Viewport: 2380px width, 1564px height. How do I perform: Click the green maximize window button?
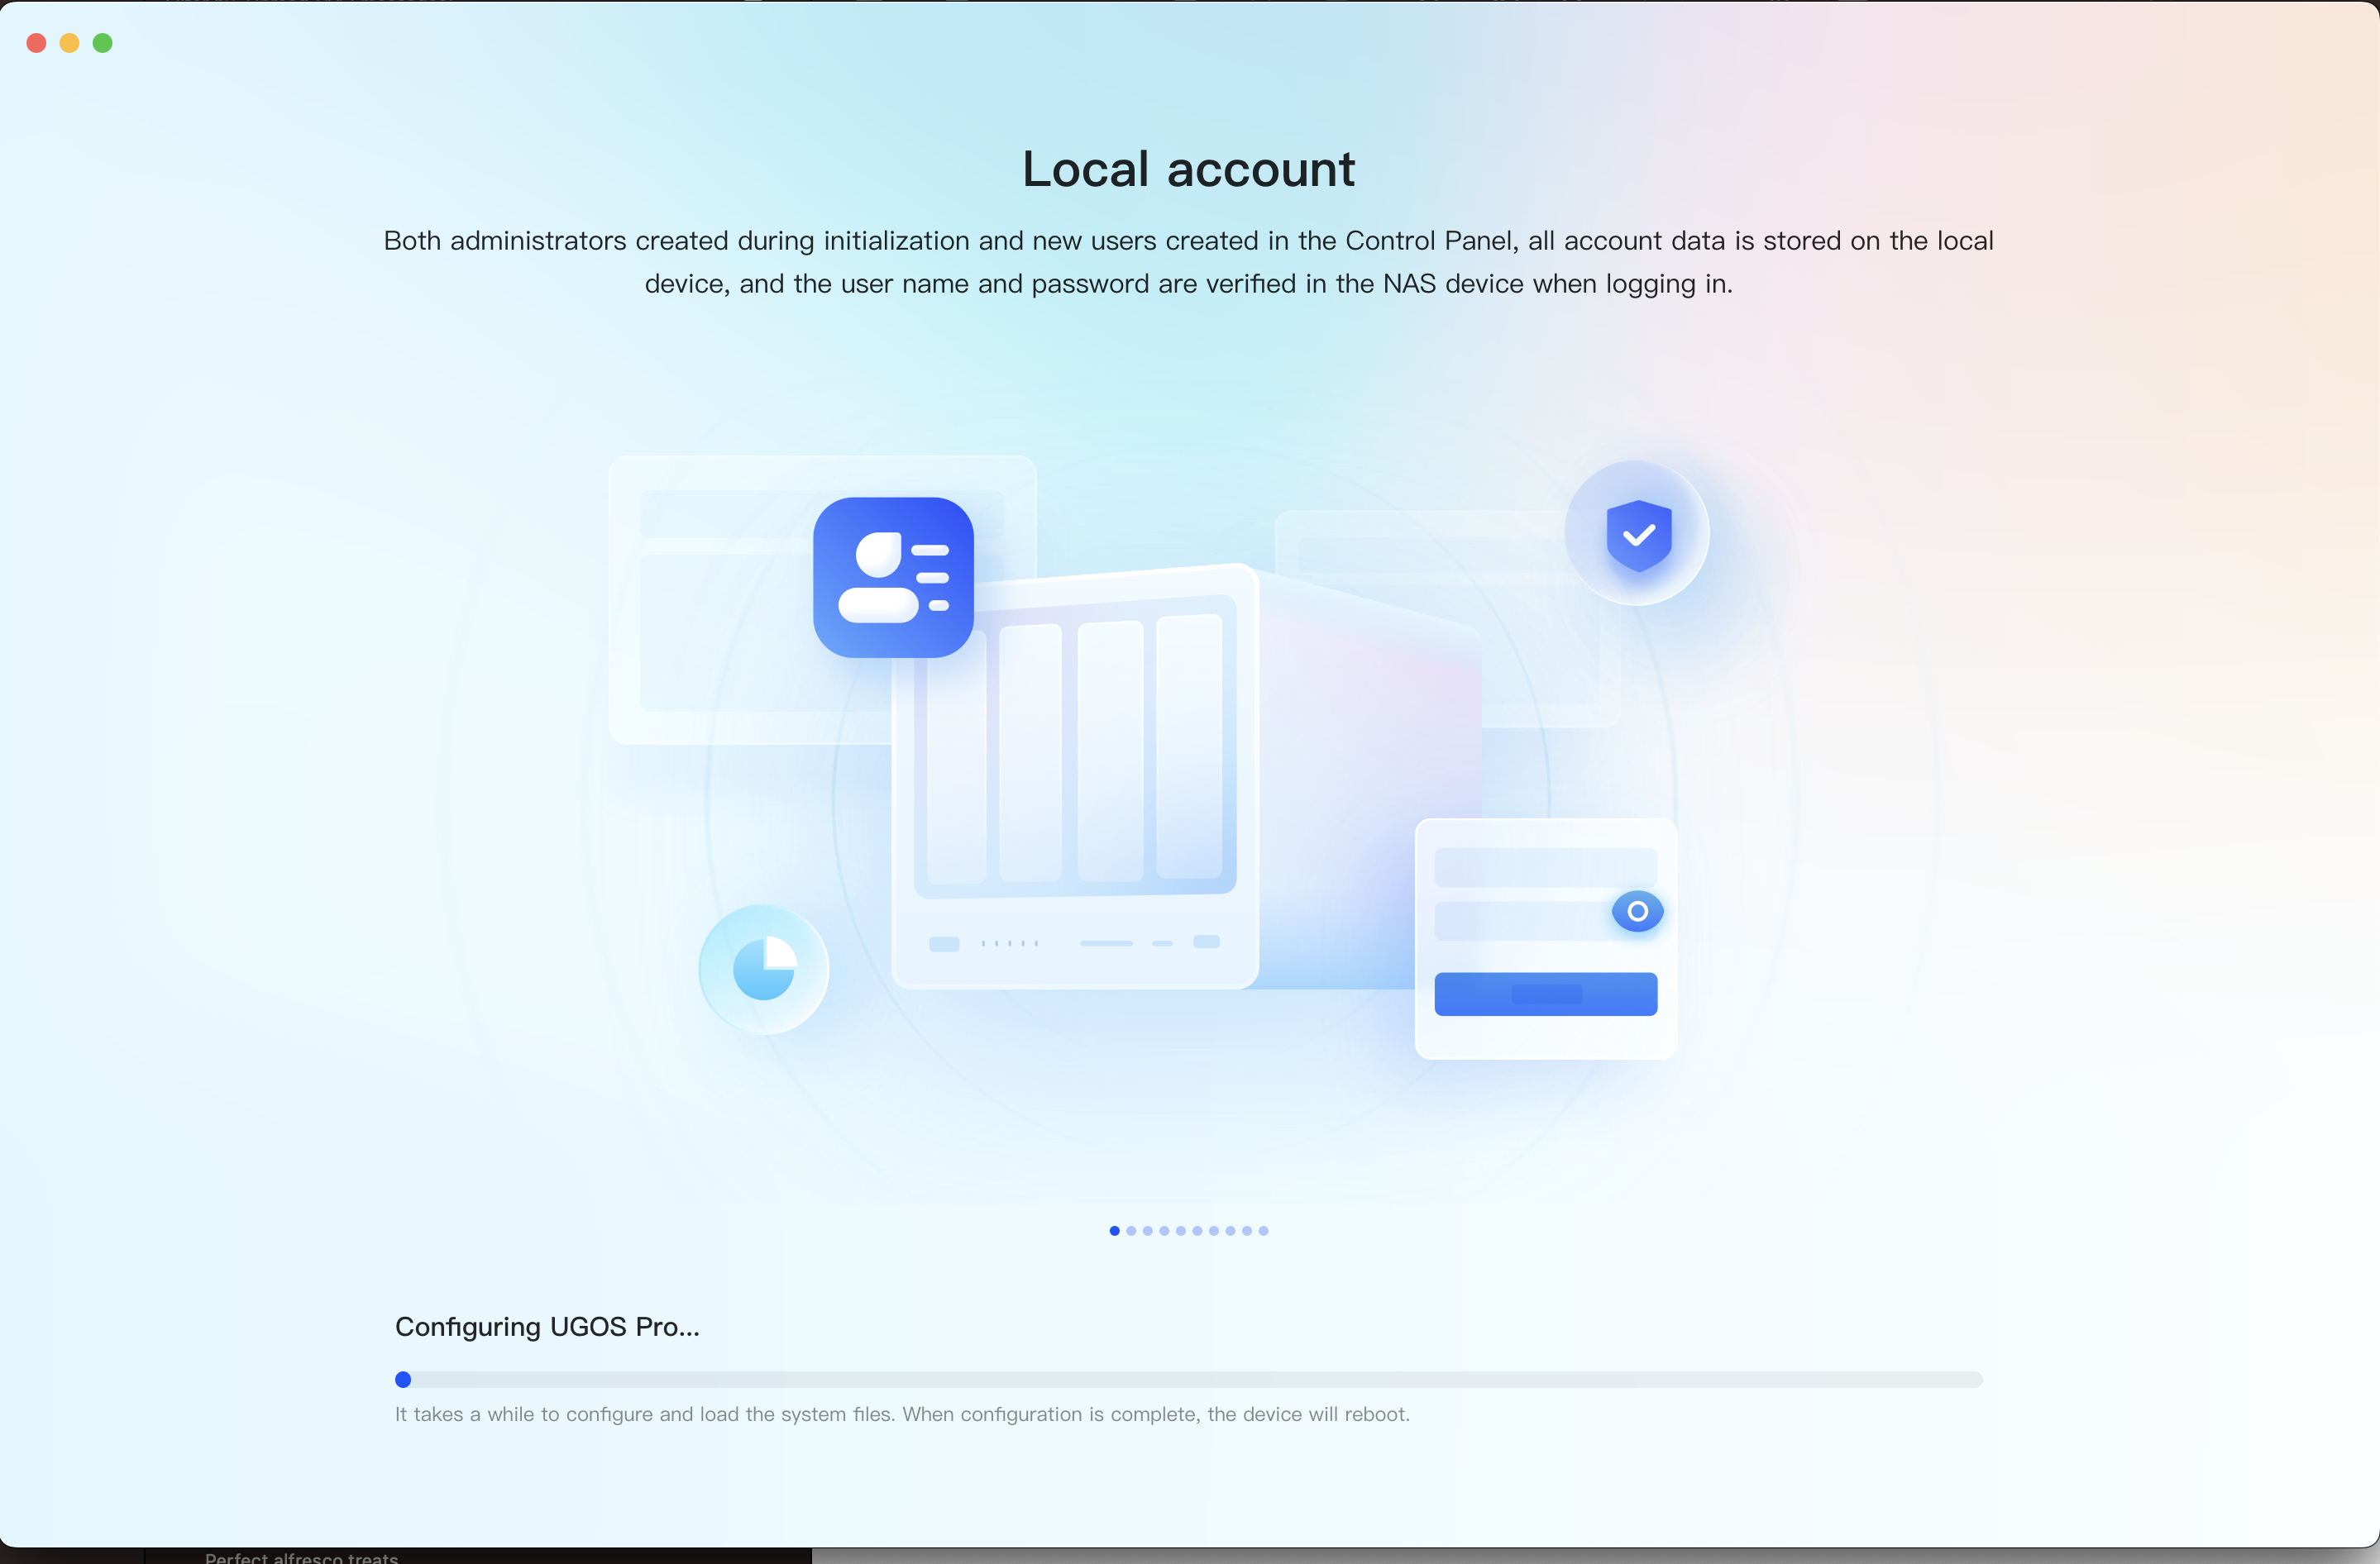pos(103,43)
